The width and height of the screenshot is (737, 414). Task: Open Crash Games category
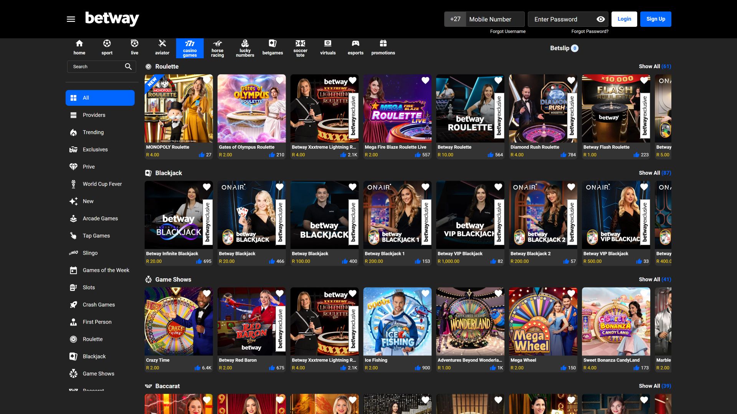tap(100, 305)
